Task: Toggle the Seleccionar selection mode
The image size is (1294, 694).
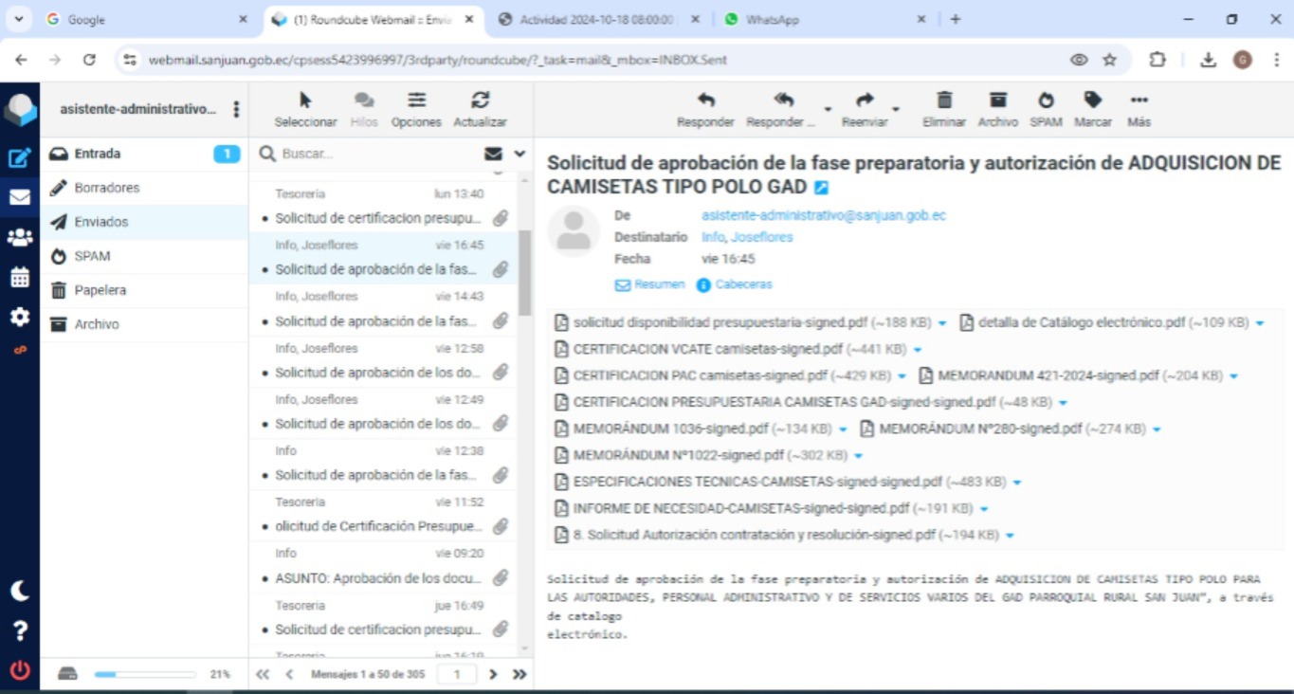Action: coord(305,100)
